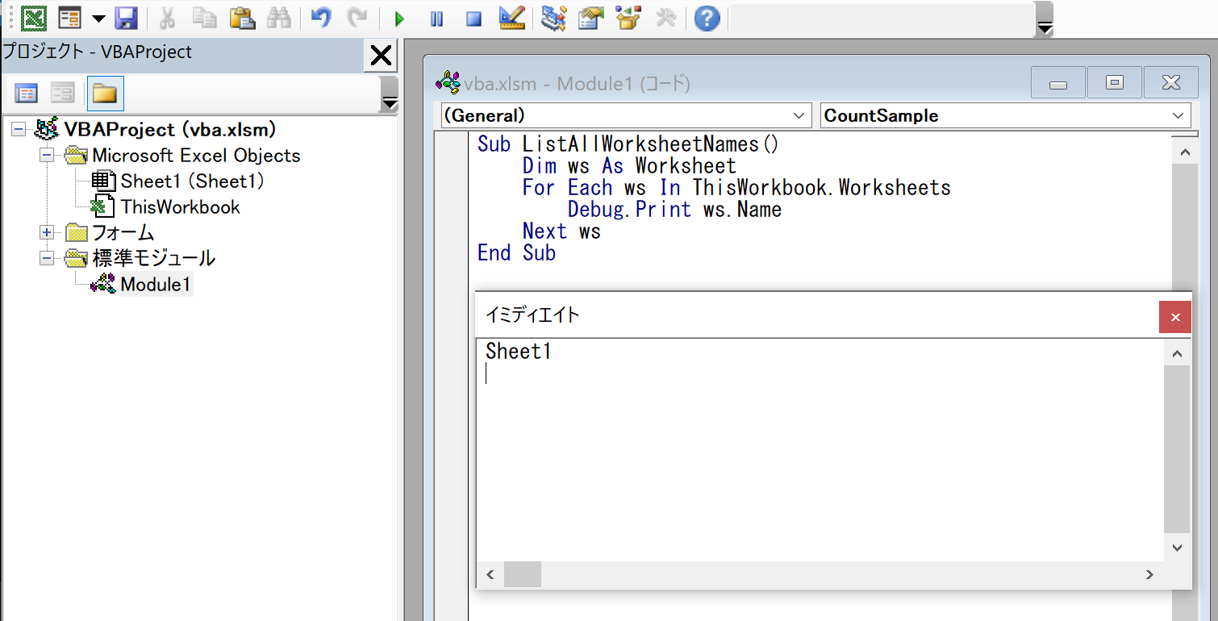Open the Properties Window icon
This screenshot has width=1218, height=621.
(590, 18)
